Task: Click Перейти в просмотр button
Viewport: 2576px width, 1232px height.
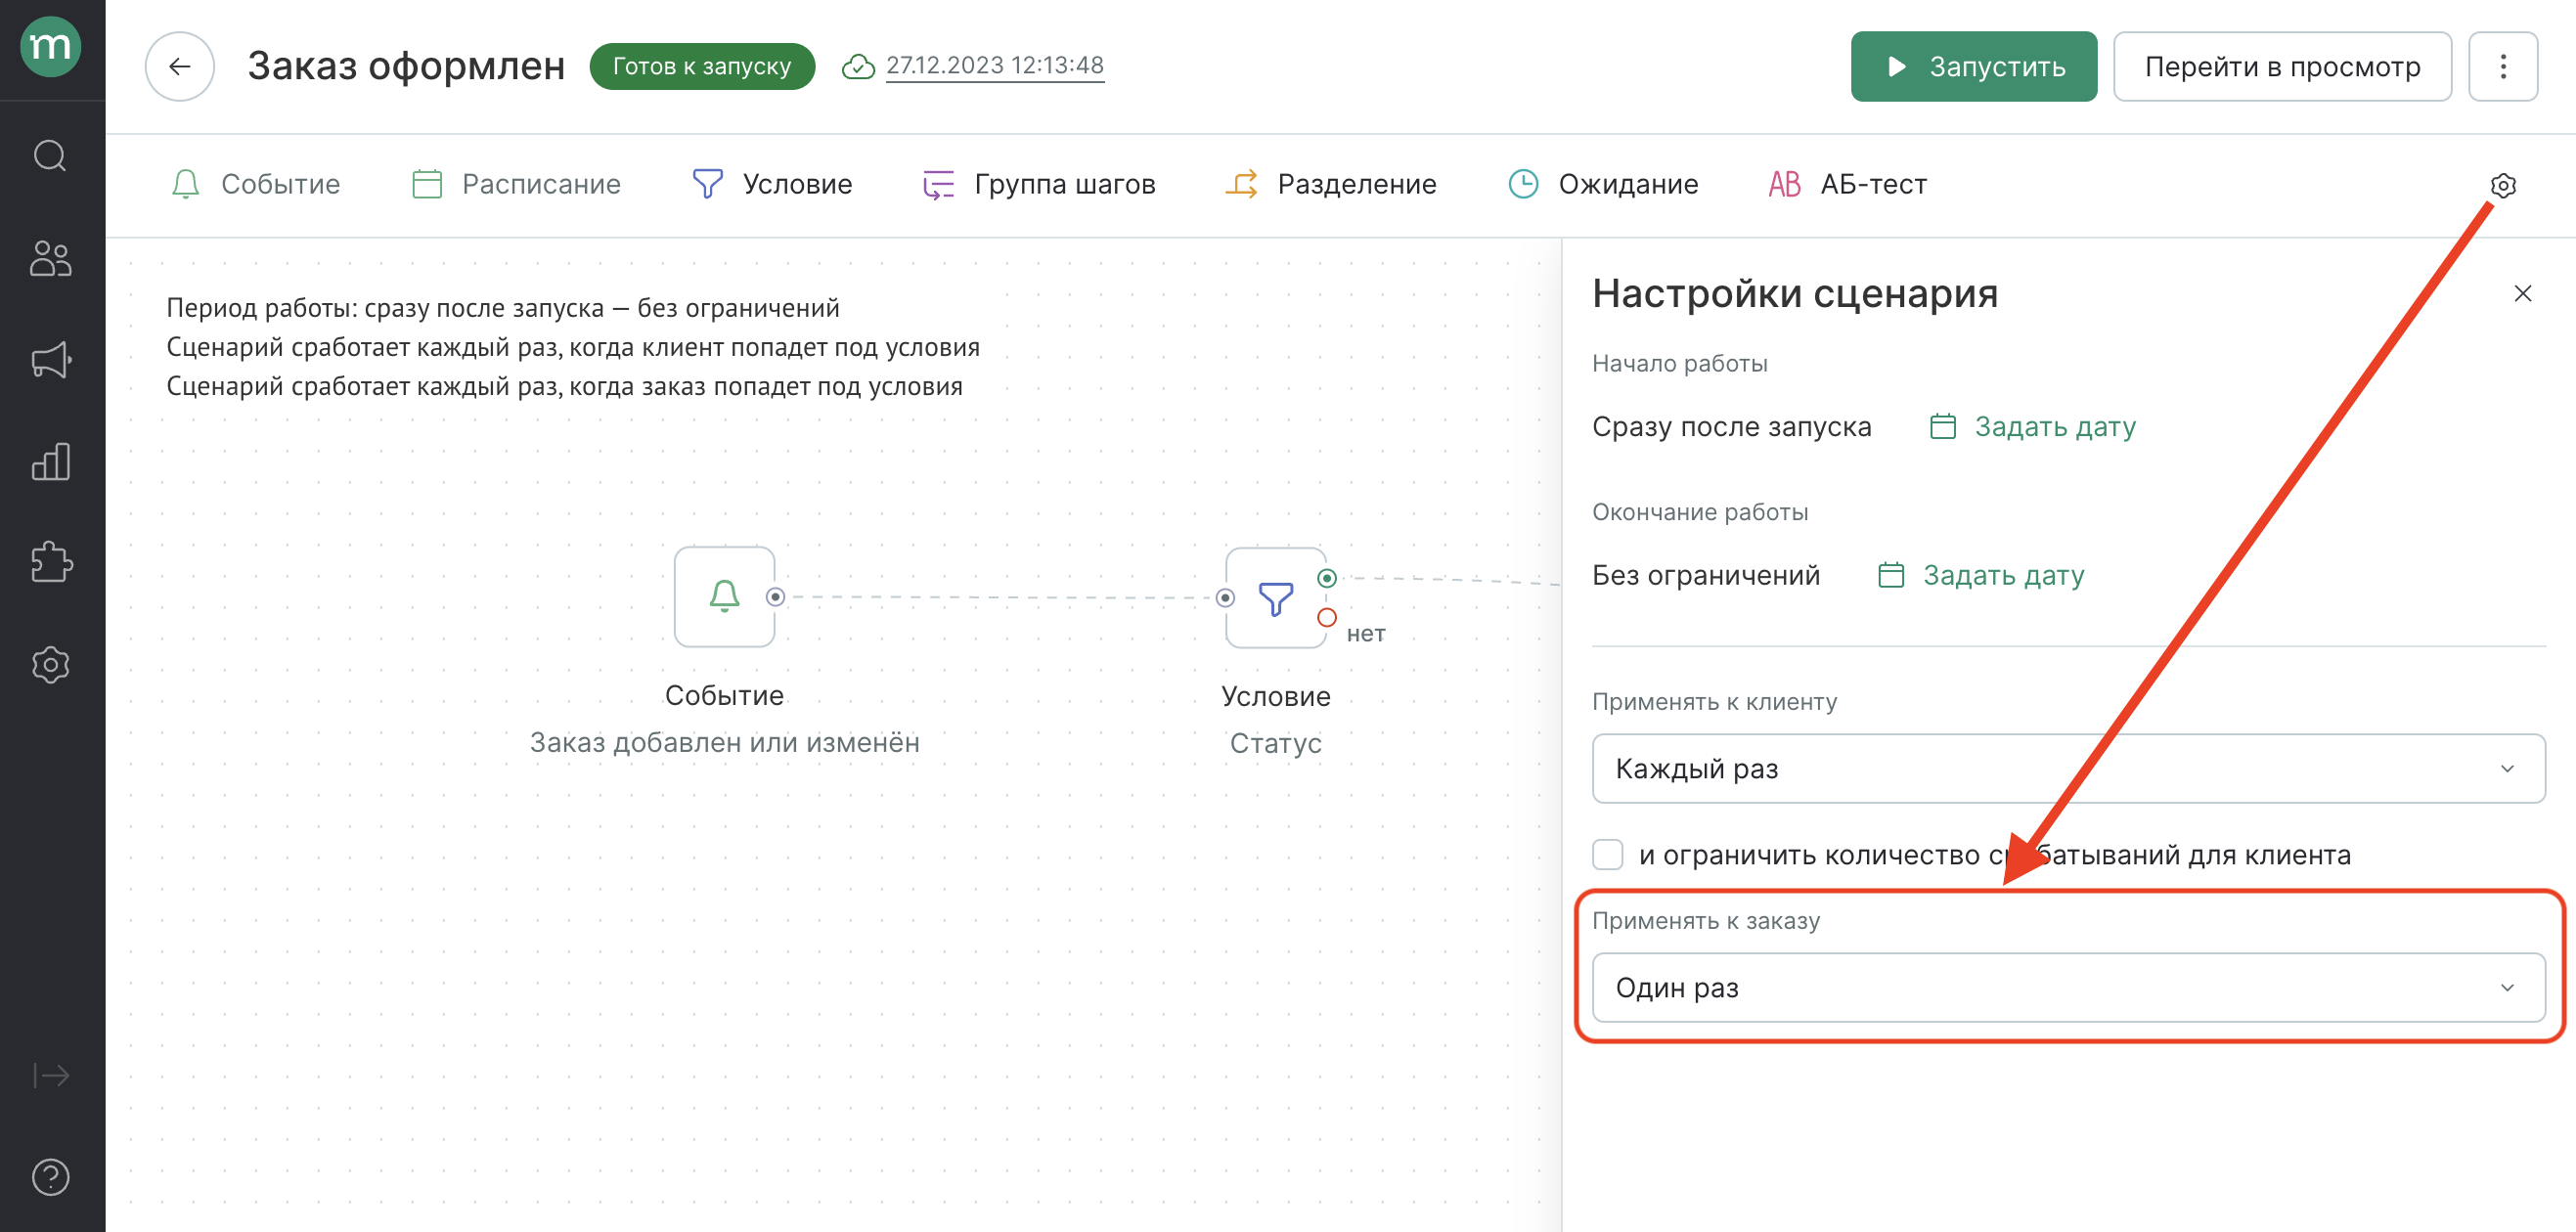Action: pos(2282,66)
